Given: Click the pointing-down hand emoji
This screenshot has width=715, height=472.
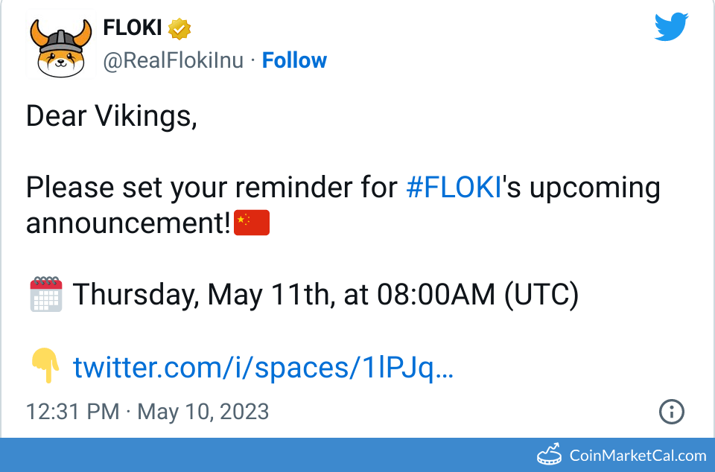Looking at the screenshot, I should point(45,367).
